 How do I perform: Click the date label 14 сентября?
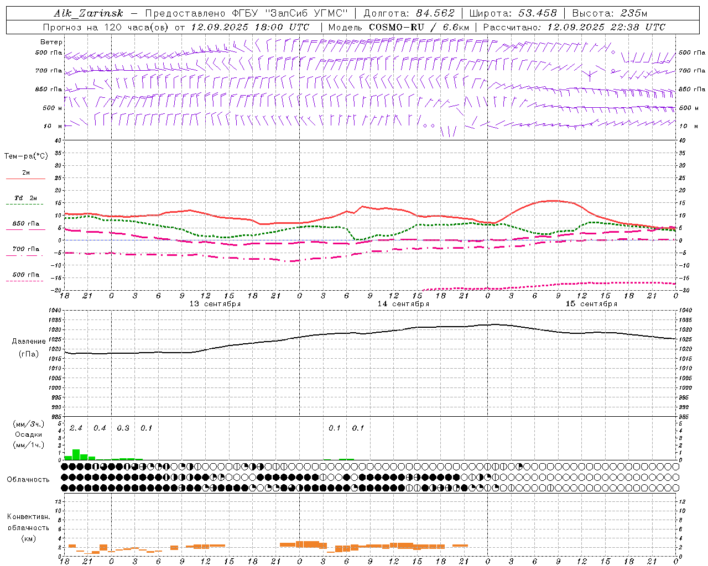coord(403,303)
